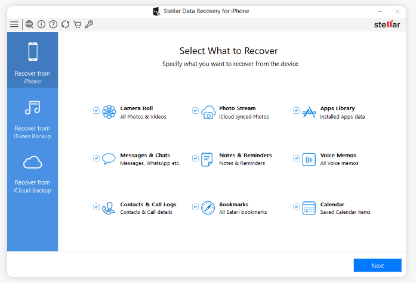This screenshot has width=416, height=283.
Task: Click 'iCloud synced Photos' text
Action: click(x=244, y=117)
